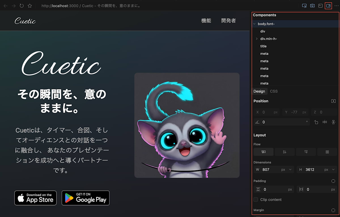Screen dimensions: 340x217
Task: Toggle individual padding sides
Action: point(333,181)
